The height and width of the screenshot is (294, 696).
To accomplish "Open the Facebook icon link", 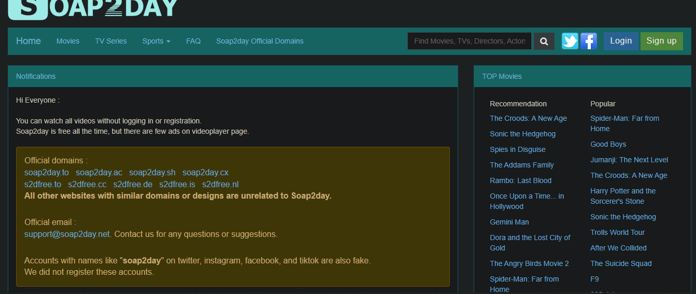I will tap(589, 41).
